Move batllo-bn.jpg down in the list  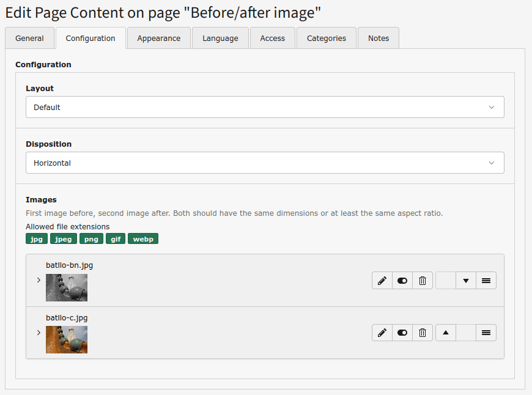click(x=466, y=281)
